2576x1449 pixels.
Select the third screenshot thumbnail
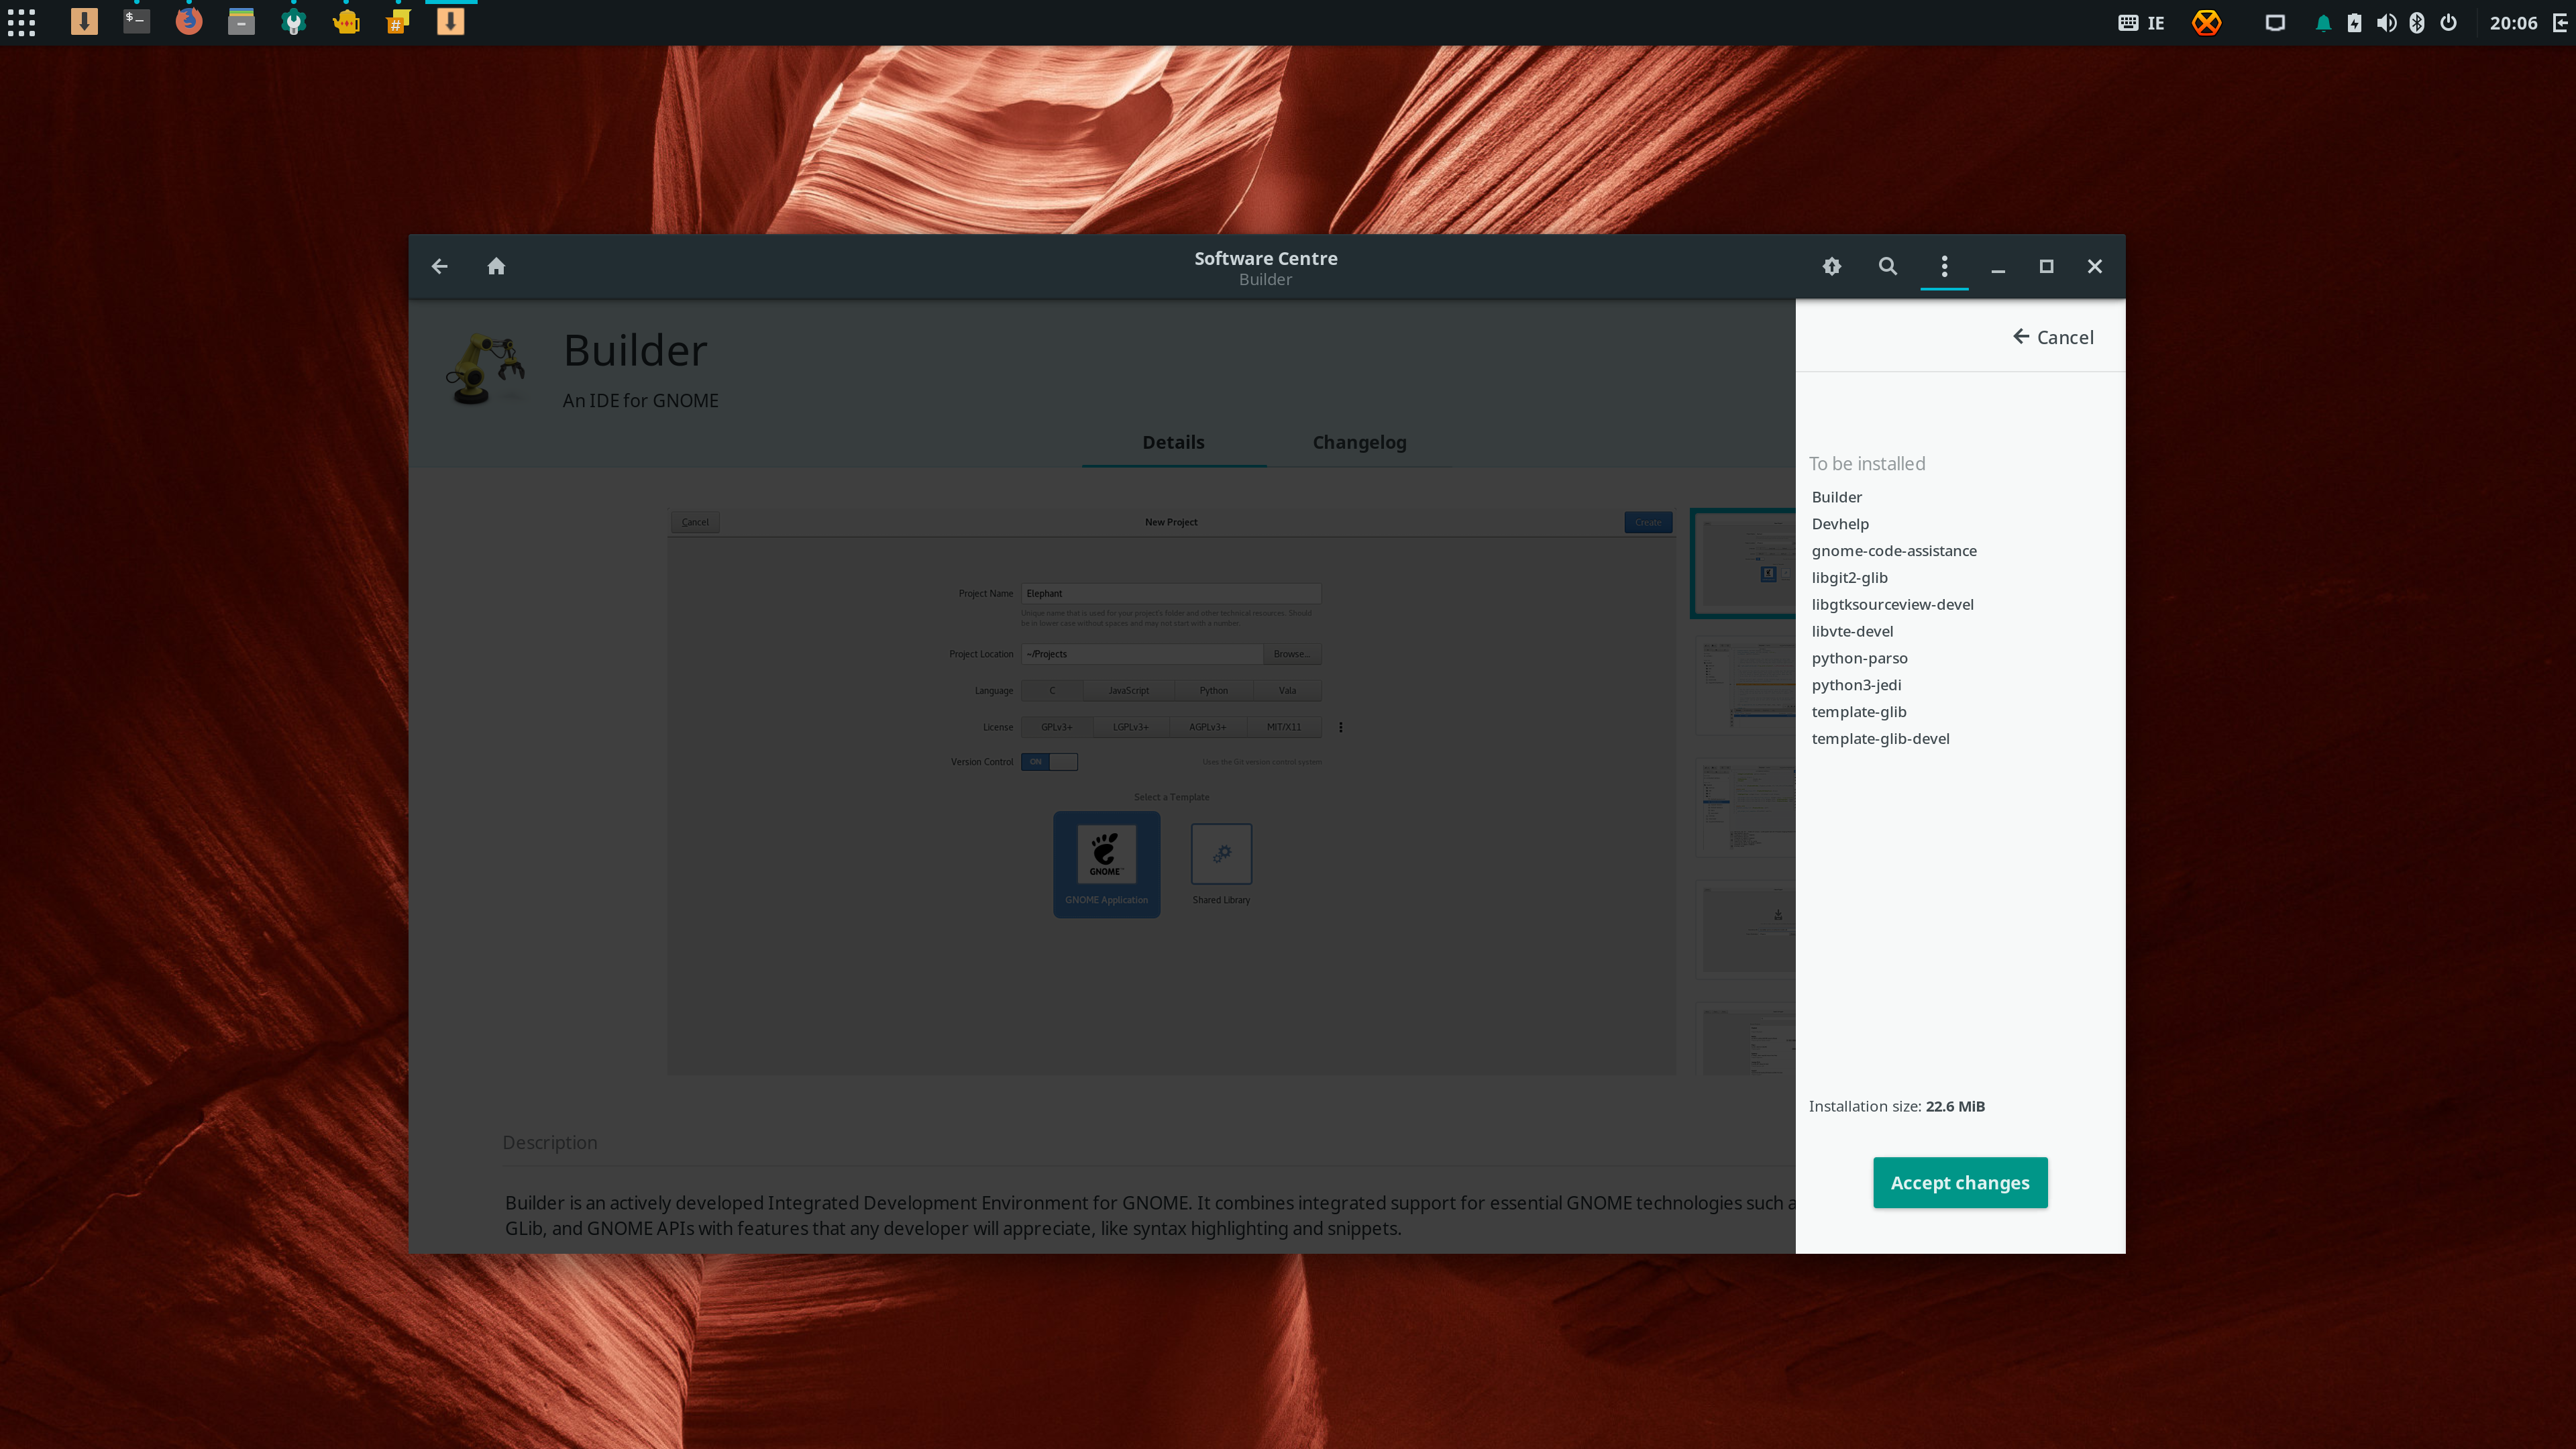point(1746,808)
